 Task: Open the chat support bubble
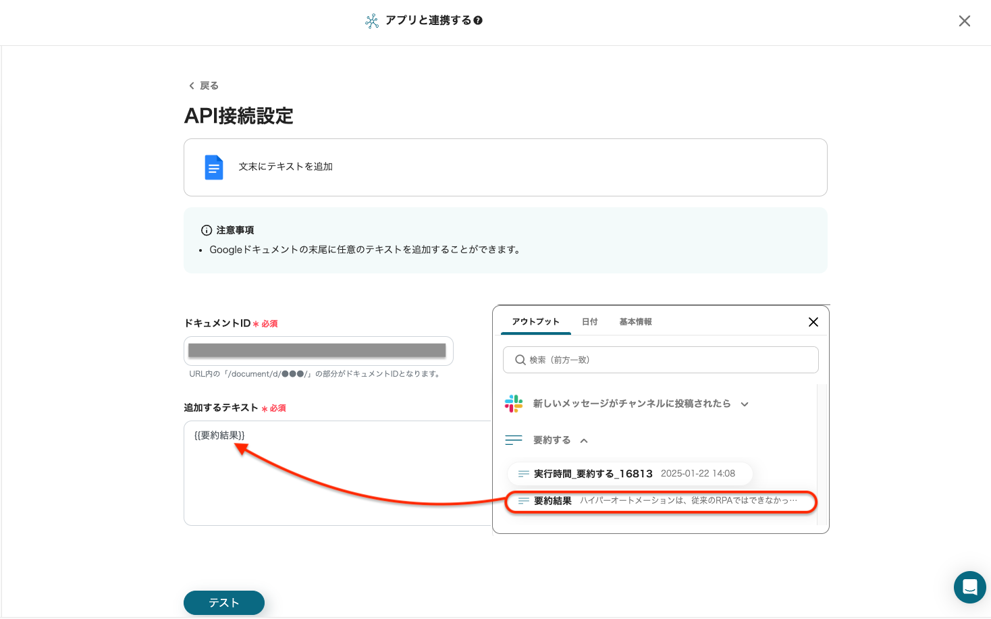[969, 587]
